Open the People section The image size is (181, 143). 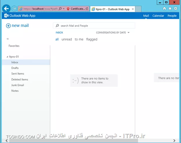click(x=172, y=16)
